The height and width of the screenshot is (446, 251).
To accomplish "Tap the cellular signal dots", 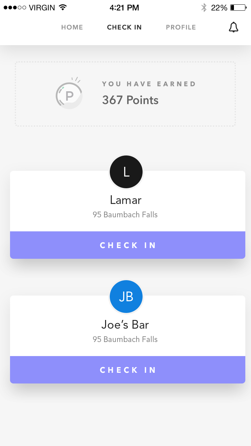I will (x=15, y=8).
